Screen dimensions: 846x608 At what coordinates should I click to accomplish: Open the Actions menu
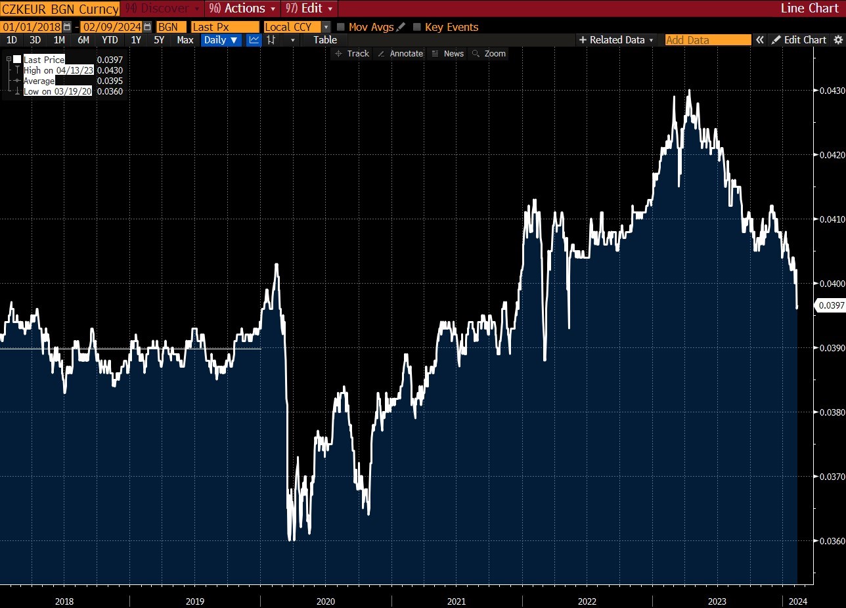[x=242, y=9]
